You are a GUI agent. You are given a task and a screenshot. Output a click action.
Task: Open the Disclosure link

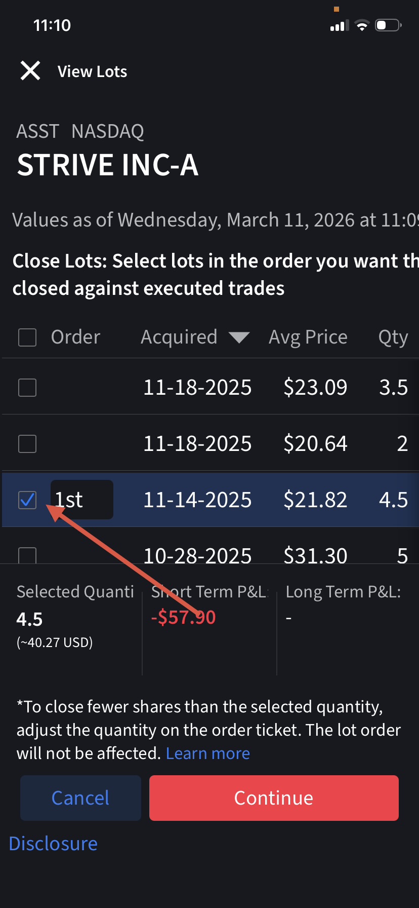(x=53, y=844)
